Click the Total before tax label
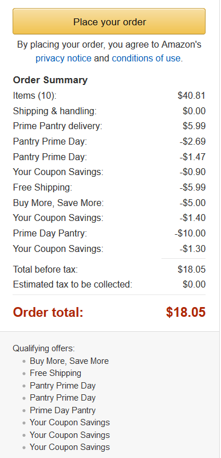 coord(45,269)
